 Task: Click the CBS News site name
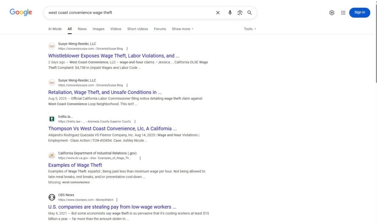[x=66, y=195]
